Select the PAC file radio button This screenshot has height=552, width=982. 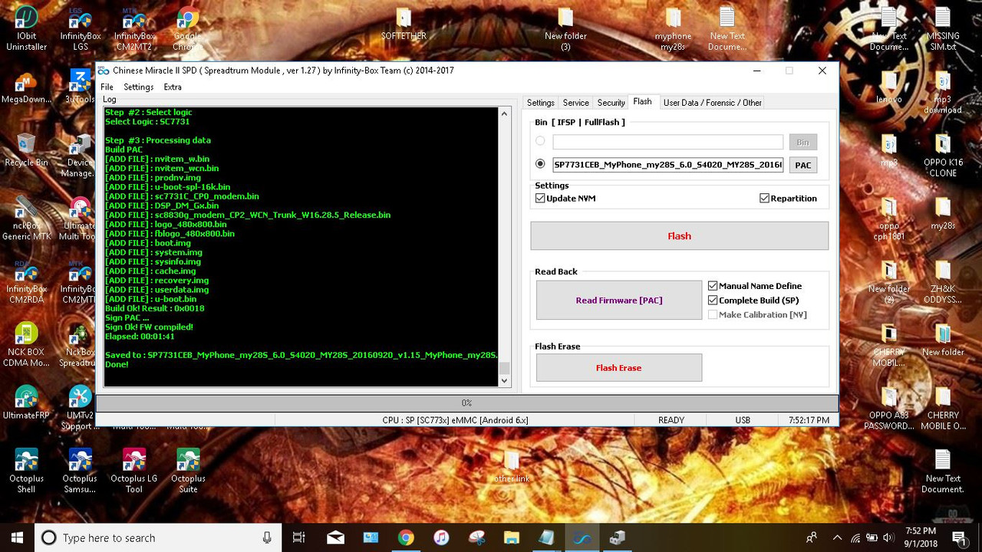point(540,164)
